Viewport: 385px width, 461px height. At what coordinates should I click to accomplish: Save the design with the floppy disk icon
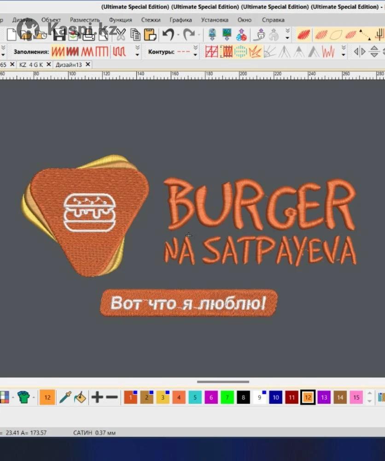point(59,35)
